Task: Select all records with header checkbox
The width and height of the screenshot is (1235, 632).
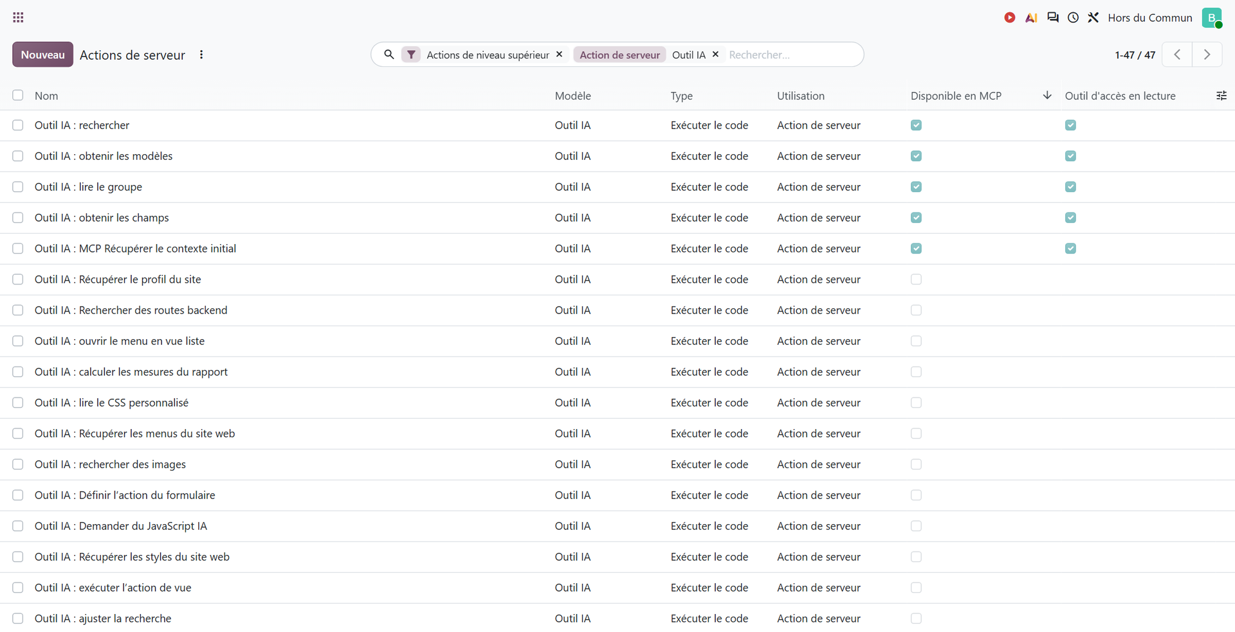Action: tap(18, 95)
